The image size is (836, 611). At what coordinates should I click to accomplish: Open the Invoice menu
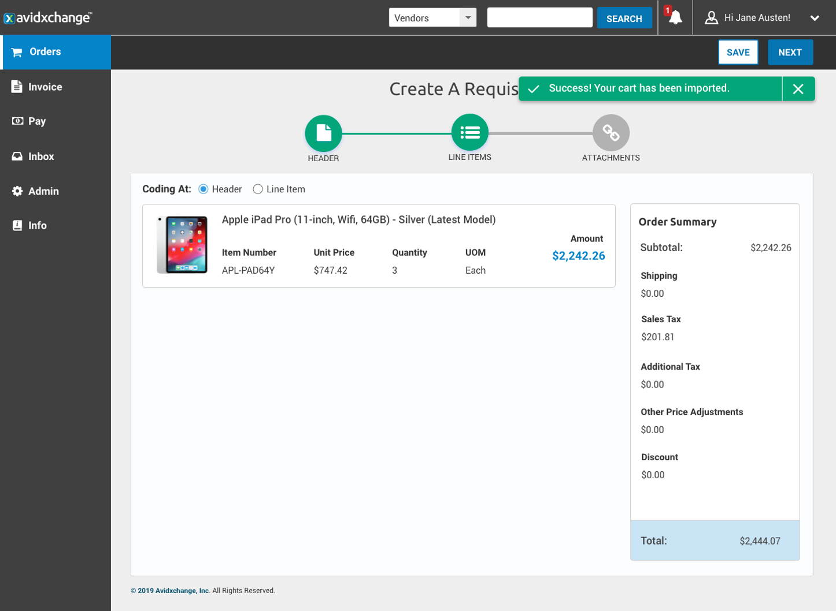click(56, 87)
